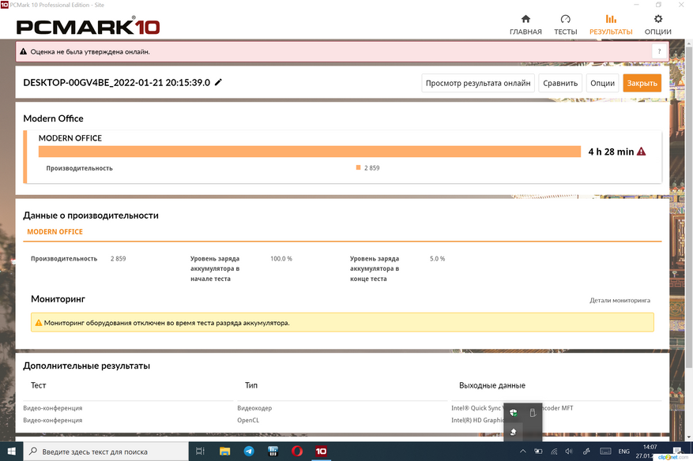Click the Выходные данные column header
Screen dimensions: 693x461
point(492,385)
